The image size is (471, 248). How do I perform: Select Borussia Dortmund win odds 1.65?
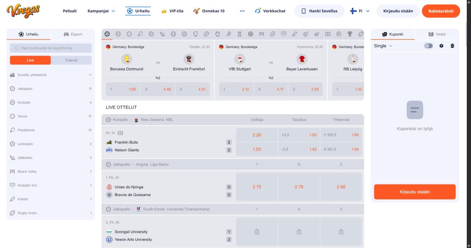click(x=123, y=89)
